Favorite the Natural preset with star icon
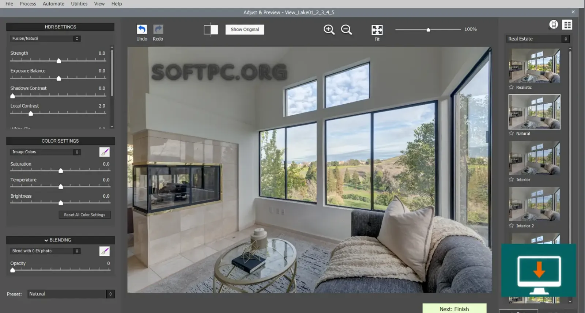Viewport: 585px width, 313px height. point(511,133)
